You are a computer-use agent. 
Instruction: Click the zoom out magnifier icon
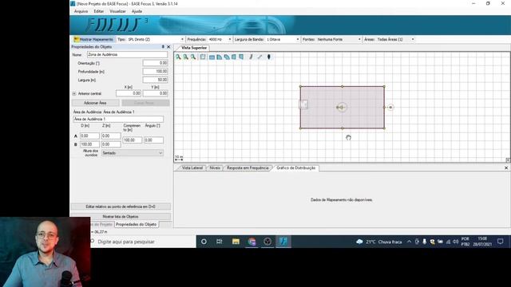click(185, 57)
